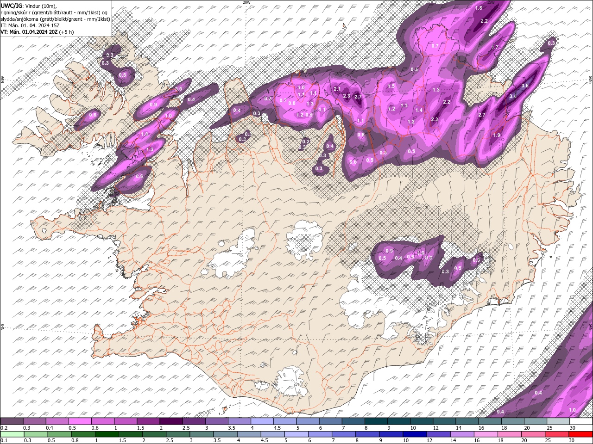Click the UWC/IG title in the header box
Viewport: 593px width, 444px height.
coord(12,6)
